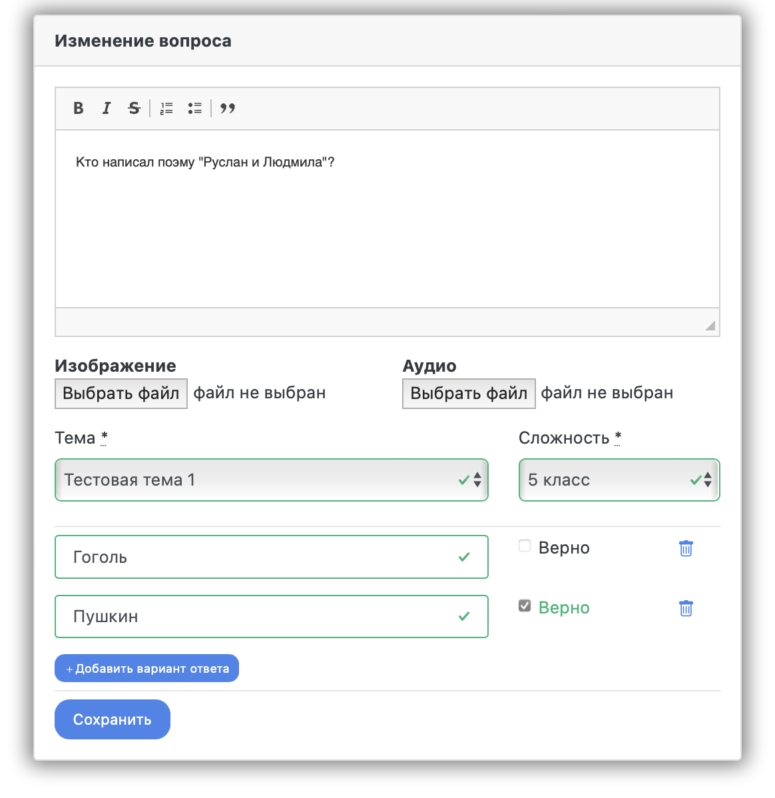The image size is (775, 798).
Task: Delete the Пушкин answer with trash icon
Action: tap(686, 608)
